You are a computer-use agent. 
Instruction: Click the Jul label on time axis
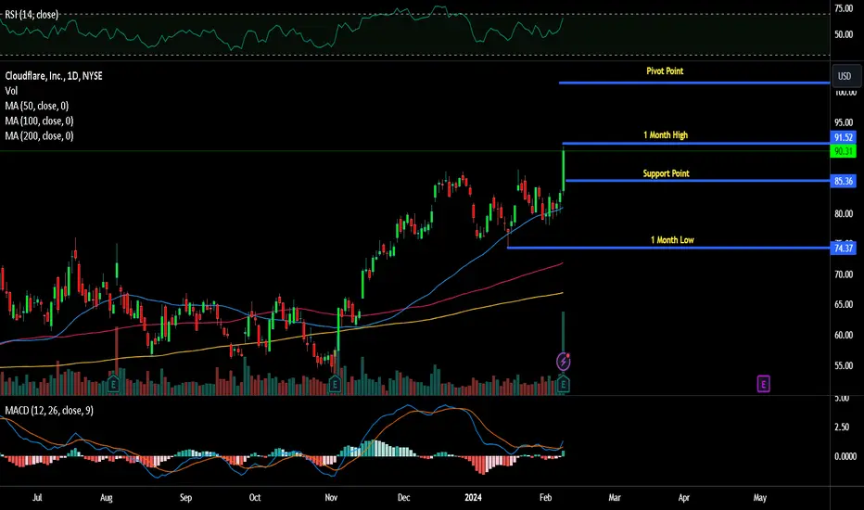pos(37,497)
